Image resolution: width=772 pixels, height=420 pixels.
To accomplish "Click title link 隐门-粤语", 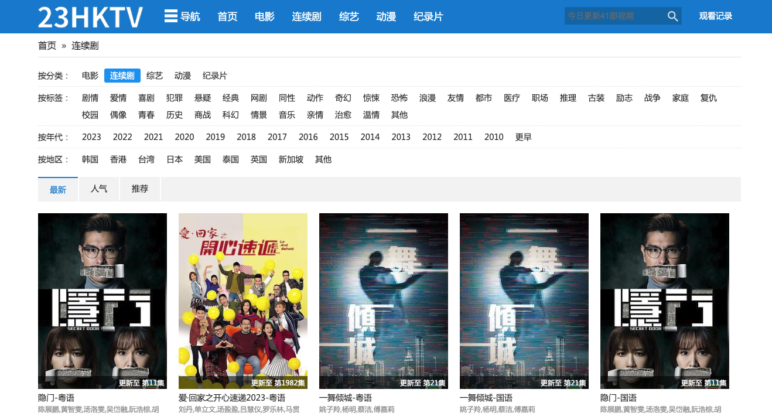I will [56, 398].
